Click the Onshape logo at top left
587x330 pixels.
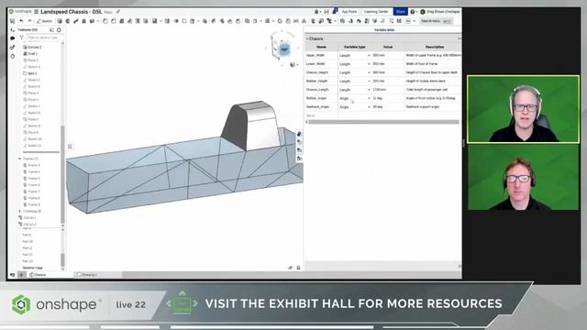[20, 12]
